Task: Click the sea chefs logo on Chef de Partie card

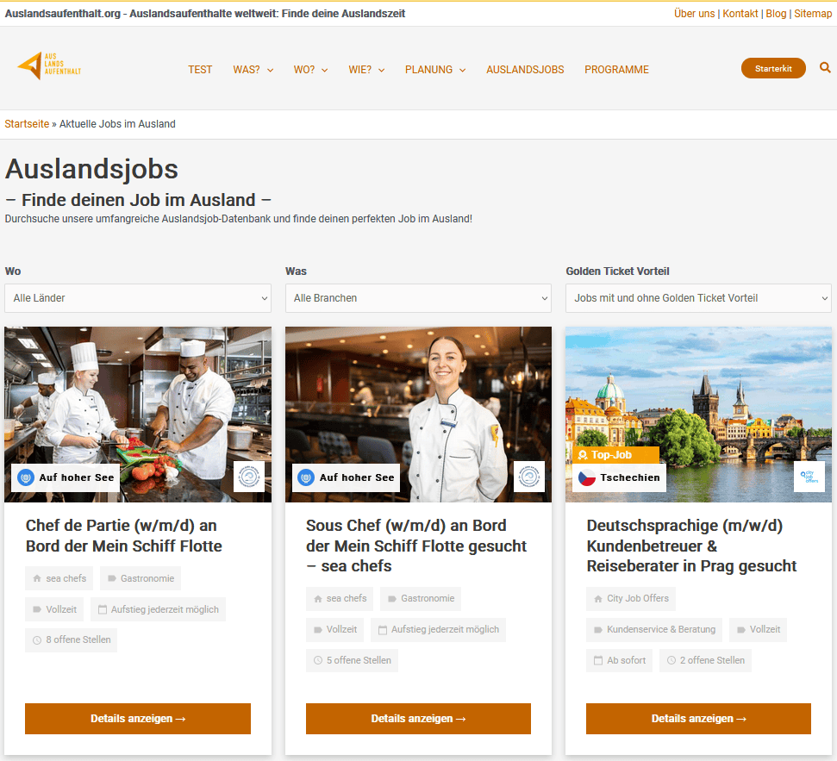Action: click(249, 477)
